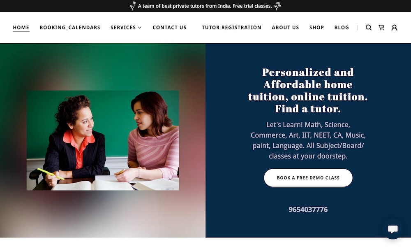The height and width of the screenshot is (247, 411).
Task: Open the live chat bubble
Action: [x=393, y=229]
